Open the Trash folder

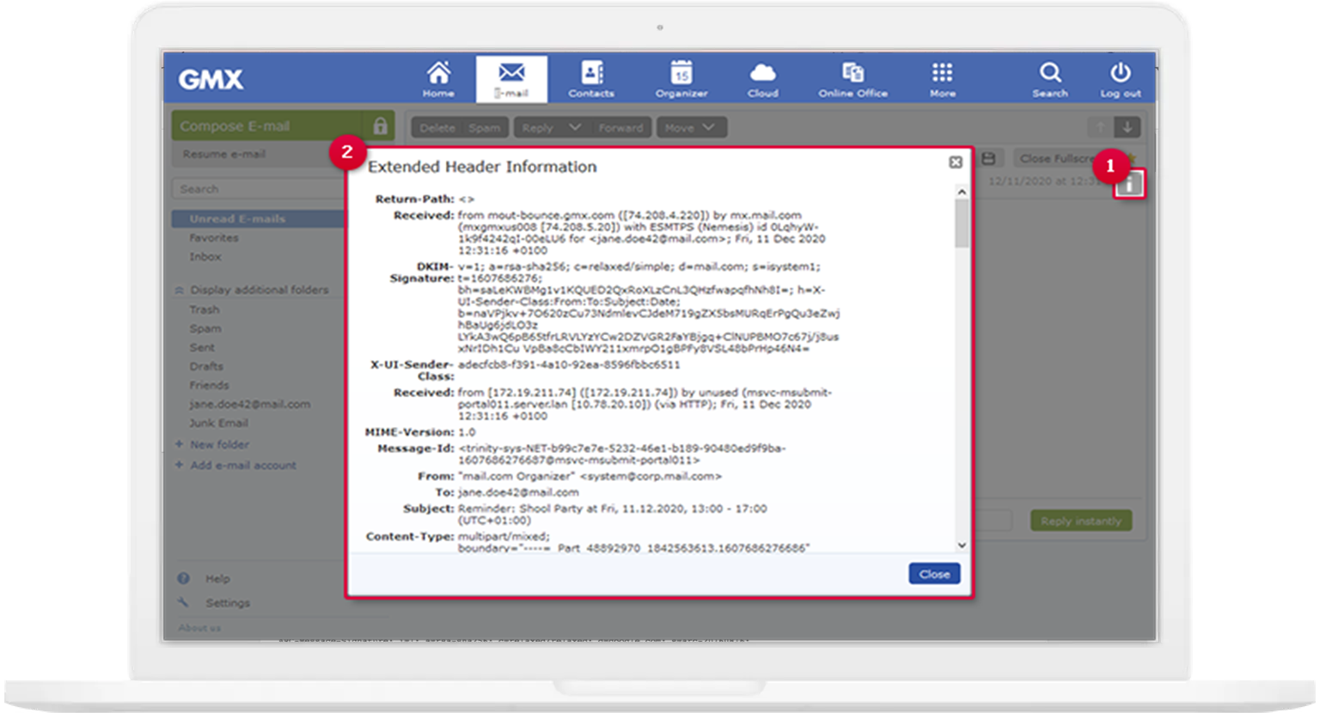[x=205, y=309]
